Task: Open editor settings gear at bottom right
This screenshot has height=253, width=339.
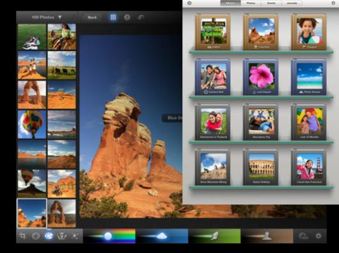Action: coord(319,236)
